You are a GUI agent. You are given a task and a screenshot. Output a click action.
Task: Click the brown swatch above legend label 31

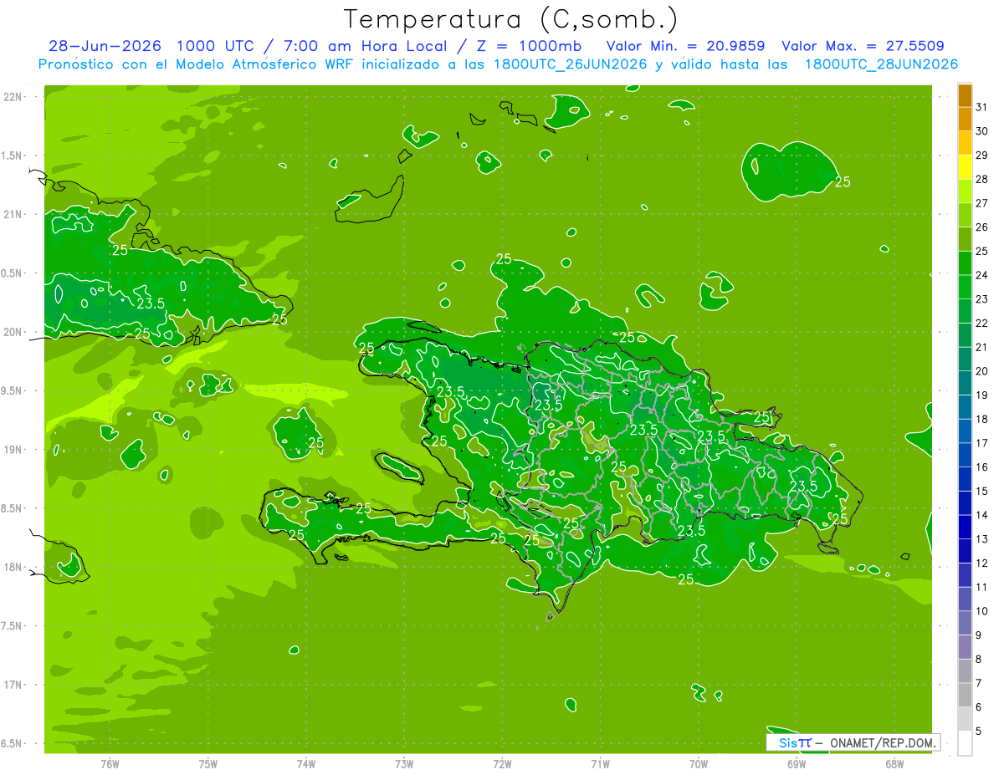(965, 95)
